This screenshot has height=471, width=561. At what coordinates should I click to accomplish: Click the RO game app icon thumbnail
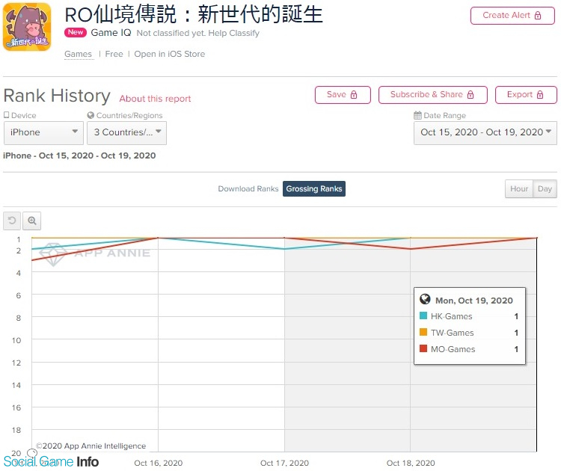(27, 27)
